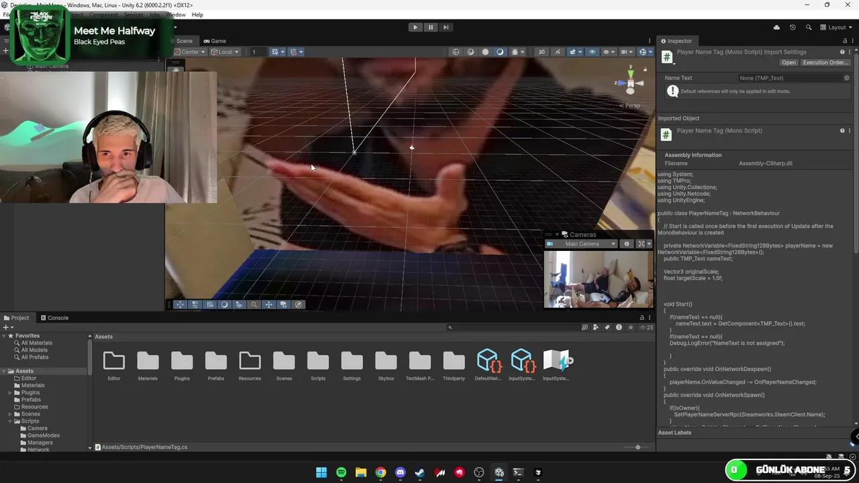The width and height of the screenshot is (859, 483).
Task: Advance one frame with the Step button
Action: pos(446,28)
